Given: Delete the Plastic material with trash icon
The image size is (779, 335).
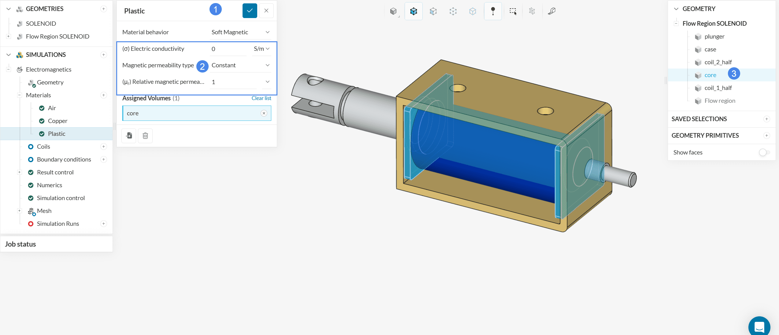Looking at the screenshot, I should click(x=145, y=136).
